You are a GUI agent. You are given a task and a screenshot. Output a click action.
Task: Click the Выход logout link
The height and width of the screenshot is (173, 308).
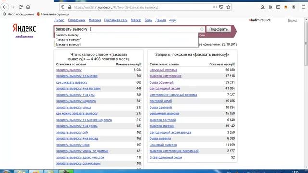coord(293,20)
